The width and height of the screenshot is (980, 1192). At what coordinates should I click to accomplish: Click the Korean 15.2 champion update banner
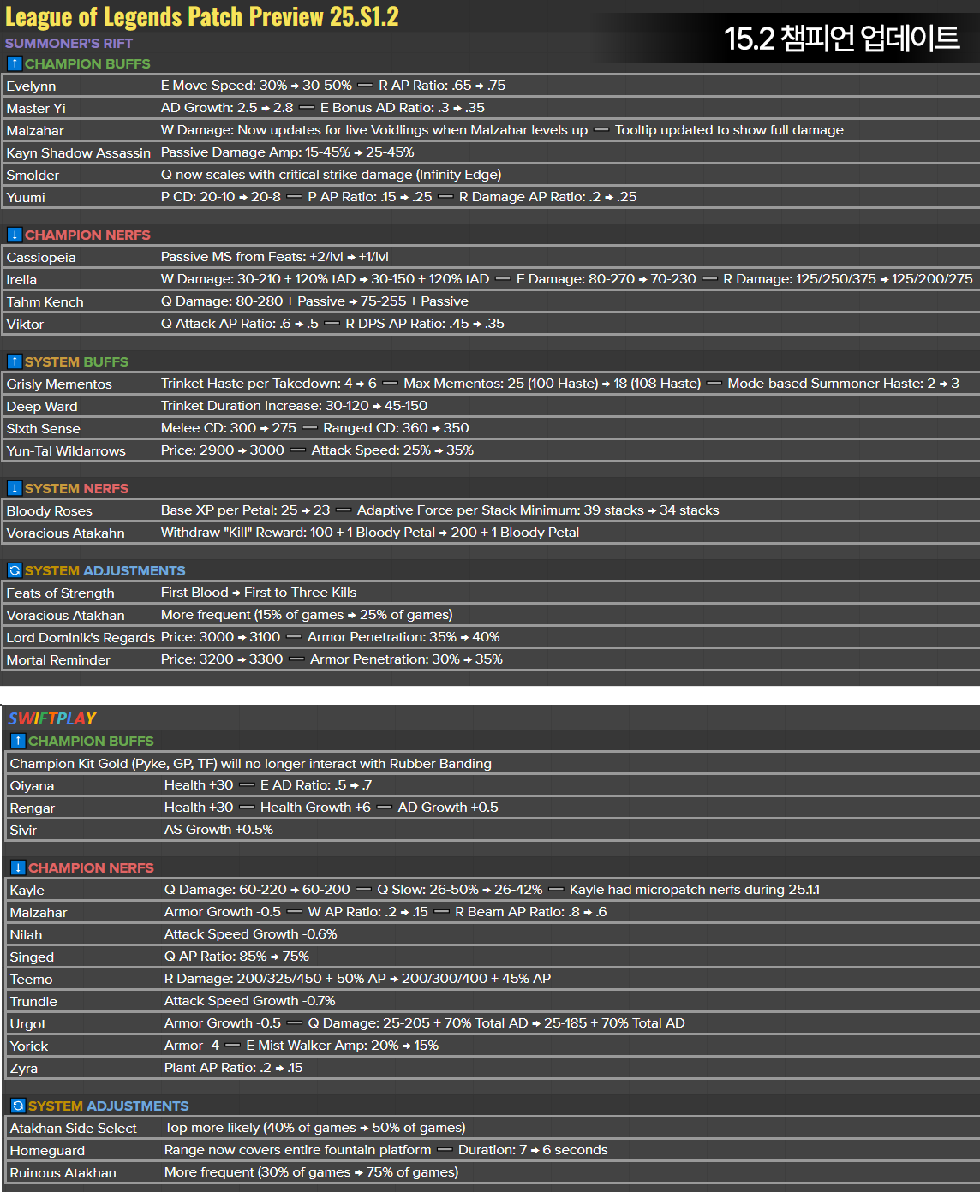click(841, 38)
